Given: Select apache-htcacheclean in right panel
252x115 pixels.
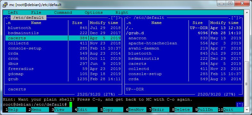Looking at the screenshot, I should click(183, 43).
